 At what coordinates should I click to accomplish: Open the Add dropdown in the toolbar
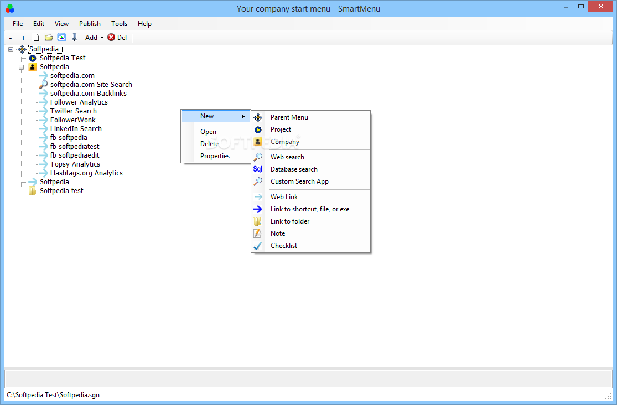[x=95, y=38]
